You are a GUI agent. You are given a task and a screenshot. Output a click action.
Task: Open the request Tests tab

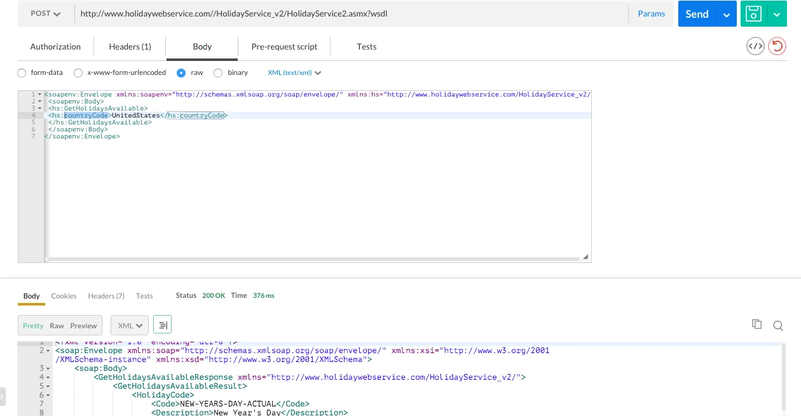(x=367, y=46)
